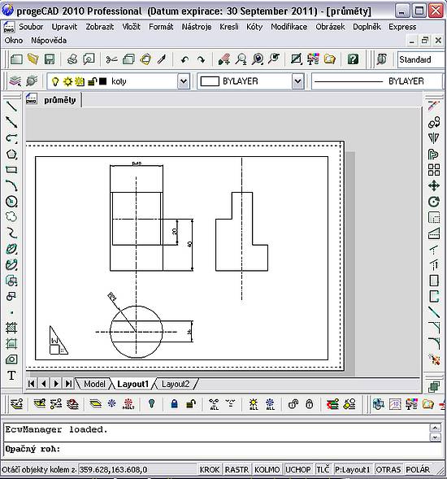The height and width of the screenshot is (479, 447).
Task: Click the Print icon
Action: tap(72, 59)
